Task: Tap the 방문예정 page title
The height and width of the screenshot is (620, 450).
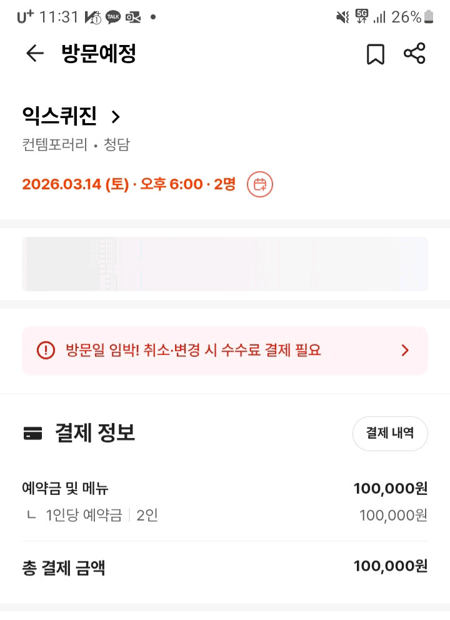Action: [99, 54]
